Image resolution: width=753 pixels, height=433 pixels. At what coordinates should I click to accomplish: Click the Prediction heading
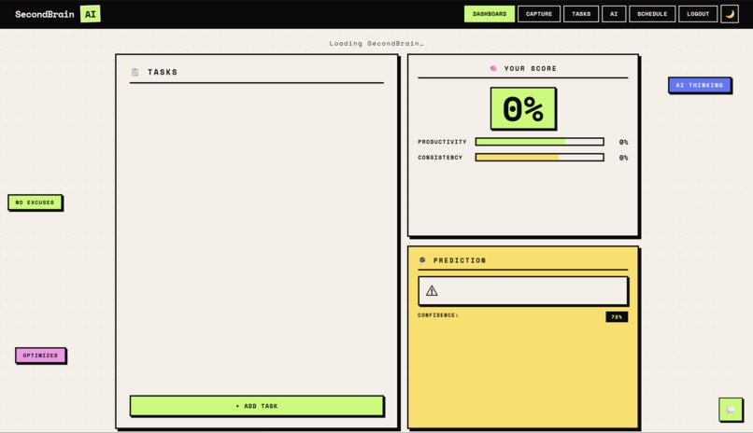click(x=460, y=260)
